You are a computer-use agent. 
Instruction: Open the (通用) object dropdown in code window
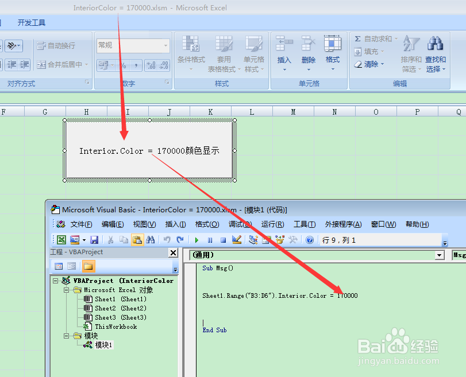click(x=439, y=255)
